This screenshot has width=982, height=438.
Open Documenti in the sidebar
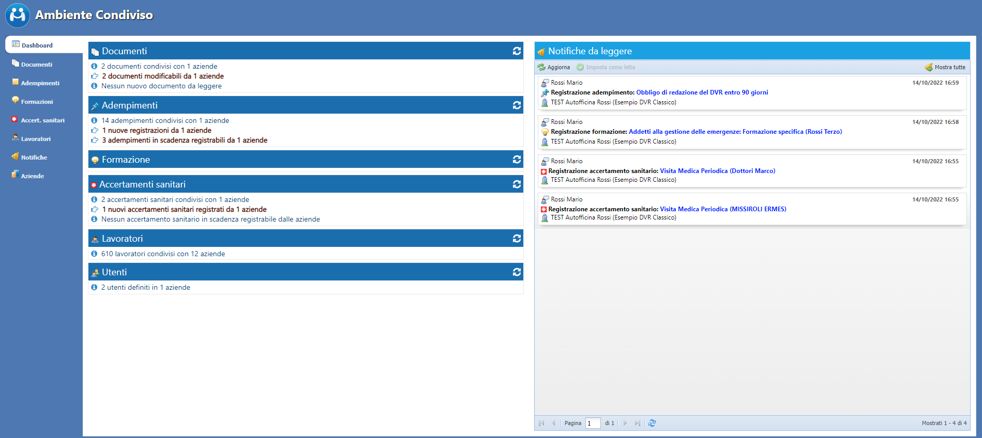(36, 65)
